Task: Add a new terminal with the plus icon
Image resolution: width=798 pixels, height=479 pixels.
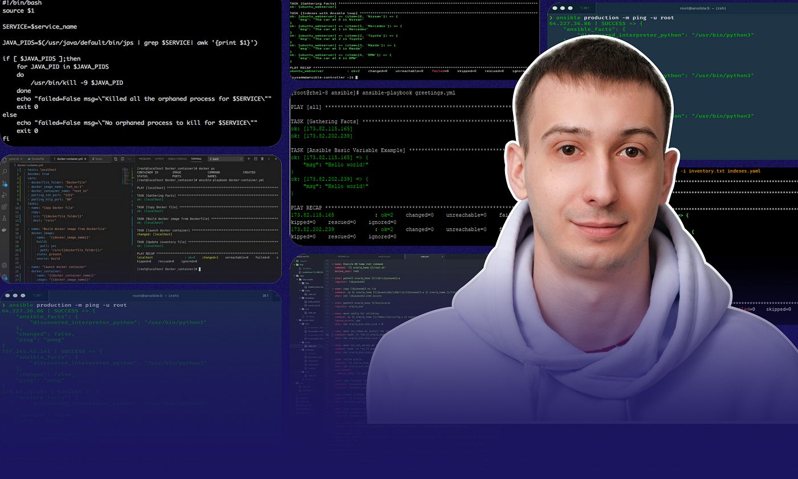Action: (x=249, y=159)
